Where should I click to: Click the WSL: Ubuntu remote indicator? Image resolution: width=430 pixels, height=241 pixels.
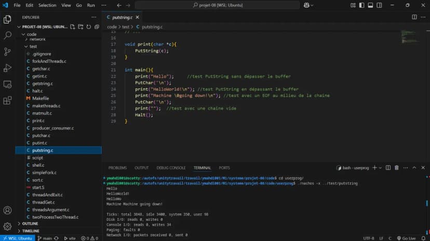coord(18,238)
